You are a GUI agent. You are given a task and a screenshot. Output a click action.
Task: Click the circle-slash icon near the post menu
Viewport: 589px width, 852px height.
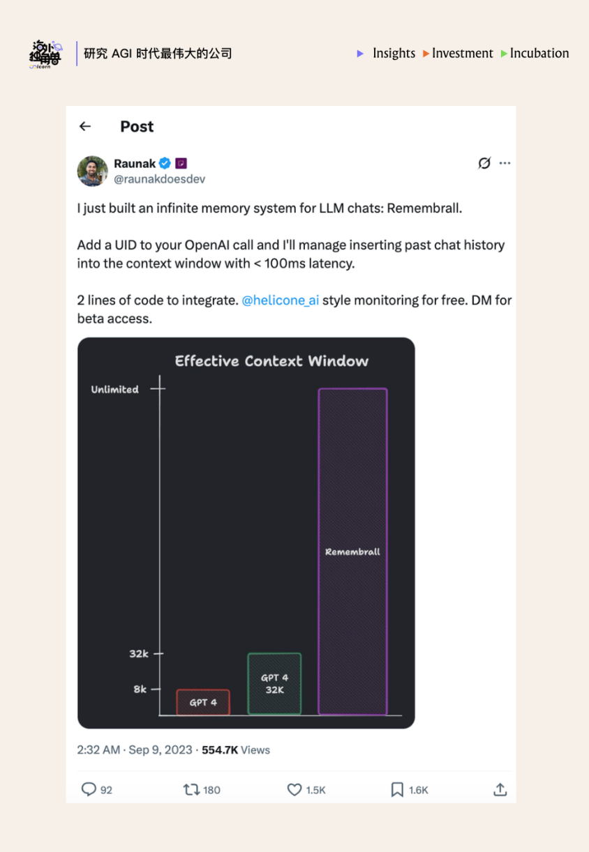click(484, 163)
